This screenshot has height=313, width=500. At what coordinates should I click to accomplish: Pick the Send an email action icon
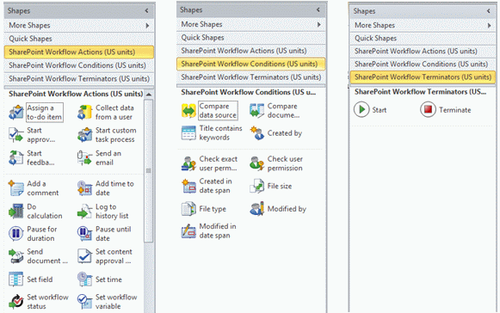84,157
